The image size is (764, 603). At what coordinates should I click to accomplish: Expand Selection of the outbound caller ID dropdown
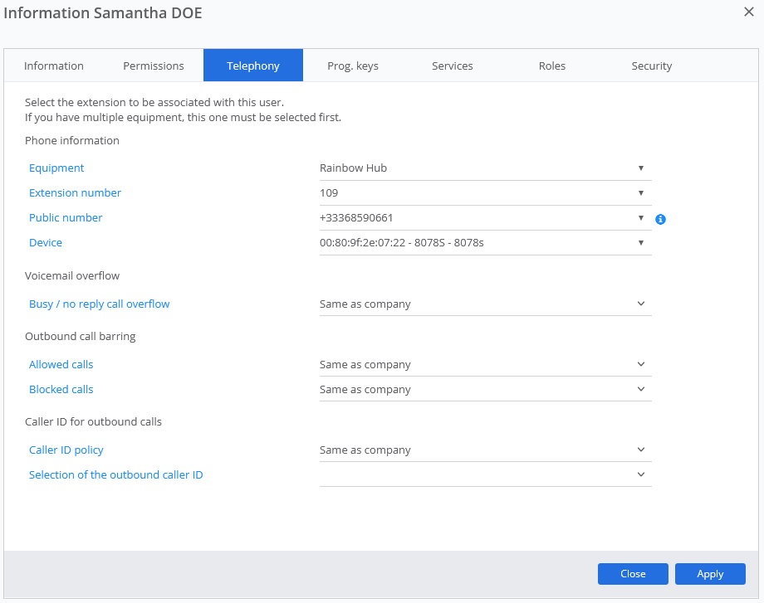tap(485, 474)
